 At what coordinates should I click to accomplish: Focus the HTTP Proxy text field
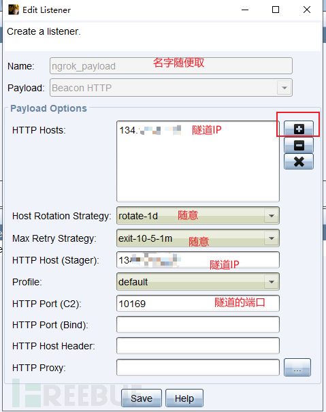coord(198,367)
